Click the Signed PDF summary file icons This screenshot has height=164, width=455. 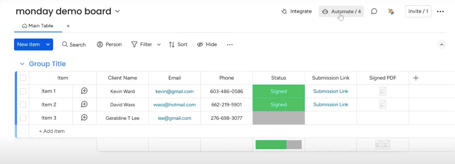point(383,145)
